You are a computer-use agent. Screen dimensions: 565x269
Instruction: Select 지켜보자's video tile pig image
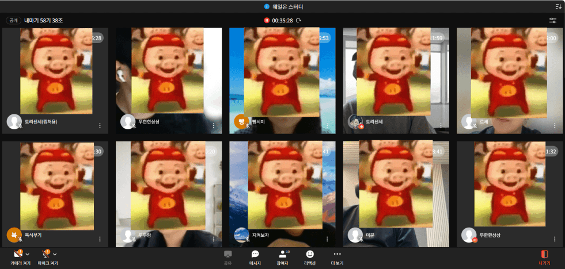pyautogui.click(x=285, y=185)
